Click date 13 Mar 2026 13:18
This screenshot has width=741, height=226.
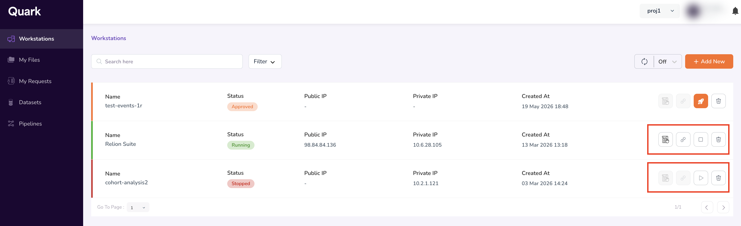(545, 145)
